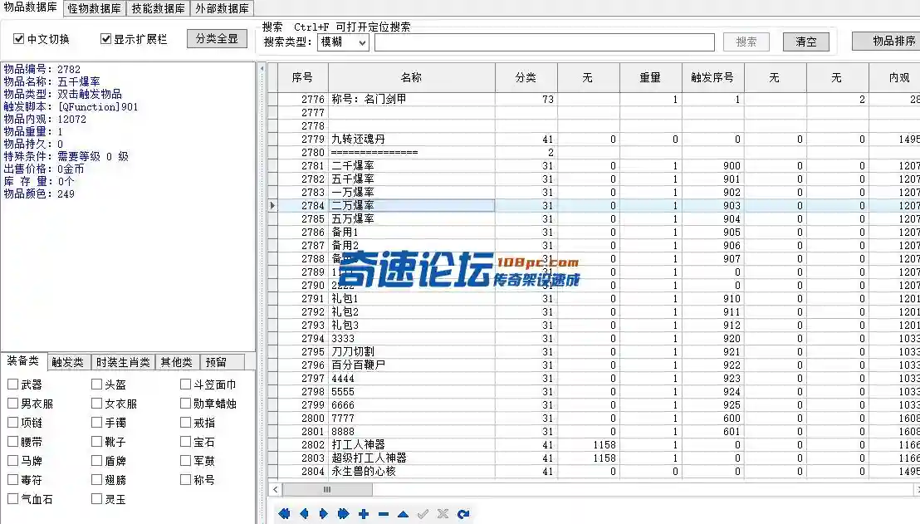Click the 分类 column header

[526, 77]
